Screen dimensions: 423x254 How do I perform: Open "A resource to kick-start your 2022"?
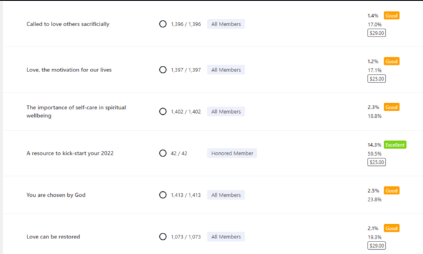point(70,153)
